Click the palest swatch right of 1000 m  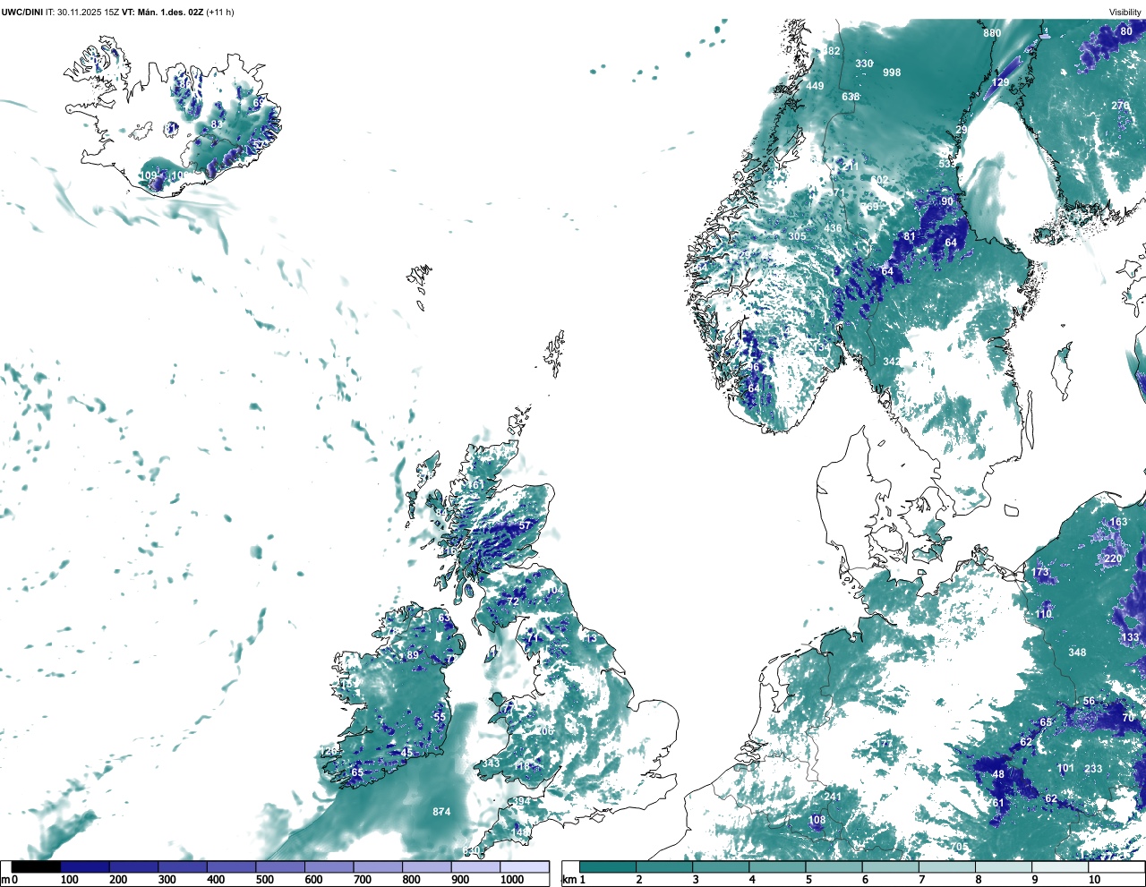pos(525,866)
